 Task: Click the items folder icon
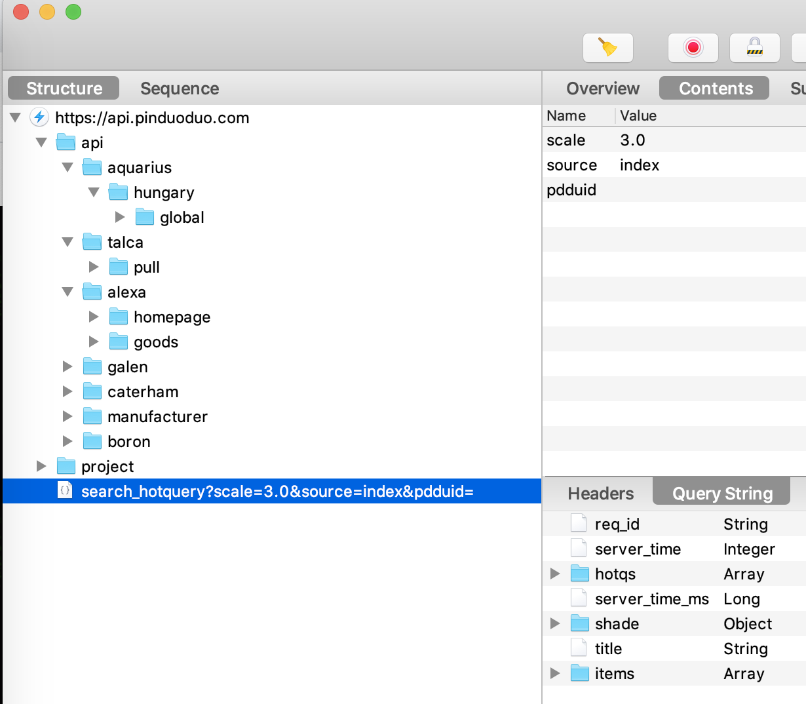point(579,673)
